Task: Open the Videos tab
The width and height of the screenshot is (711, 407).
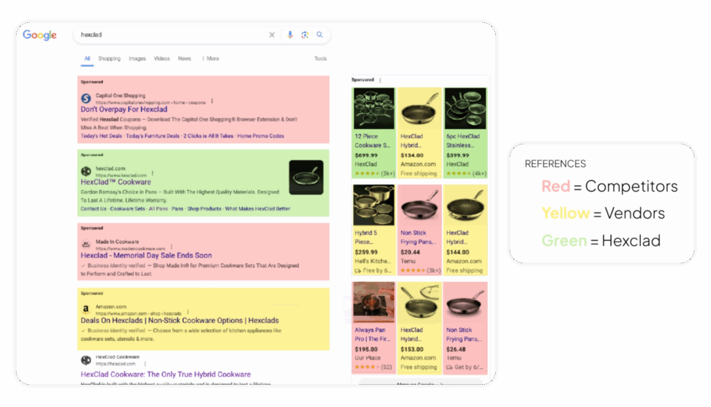Action: tap(162, 59)
